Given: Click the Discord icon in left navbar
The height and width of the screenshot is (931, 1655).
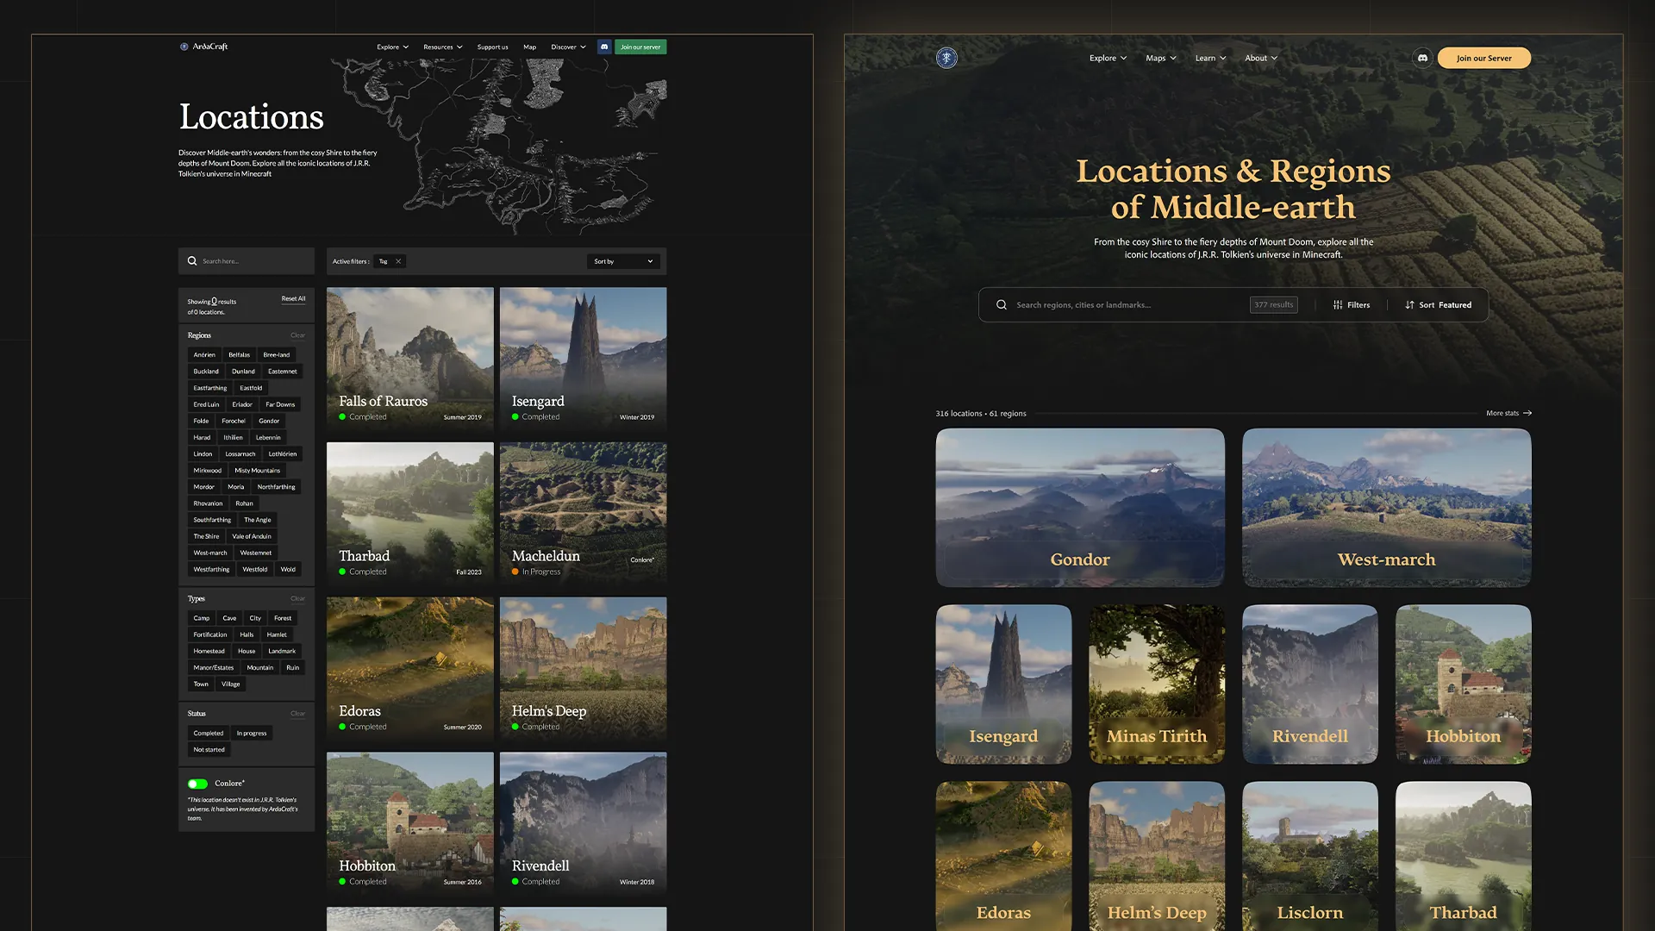Looking at the screenshot, I should click(x=604, y=47).
